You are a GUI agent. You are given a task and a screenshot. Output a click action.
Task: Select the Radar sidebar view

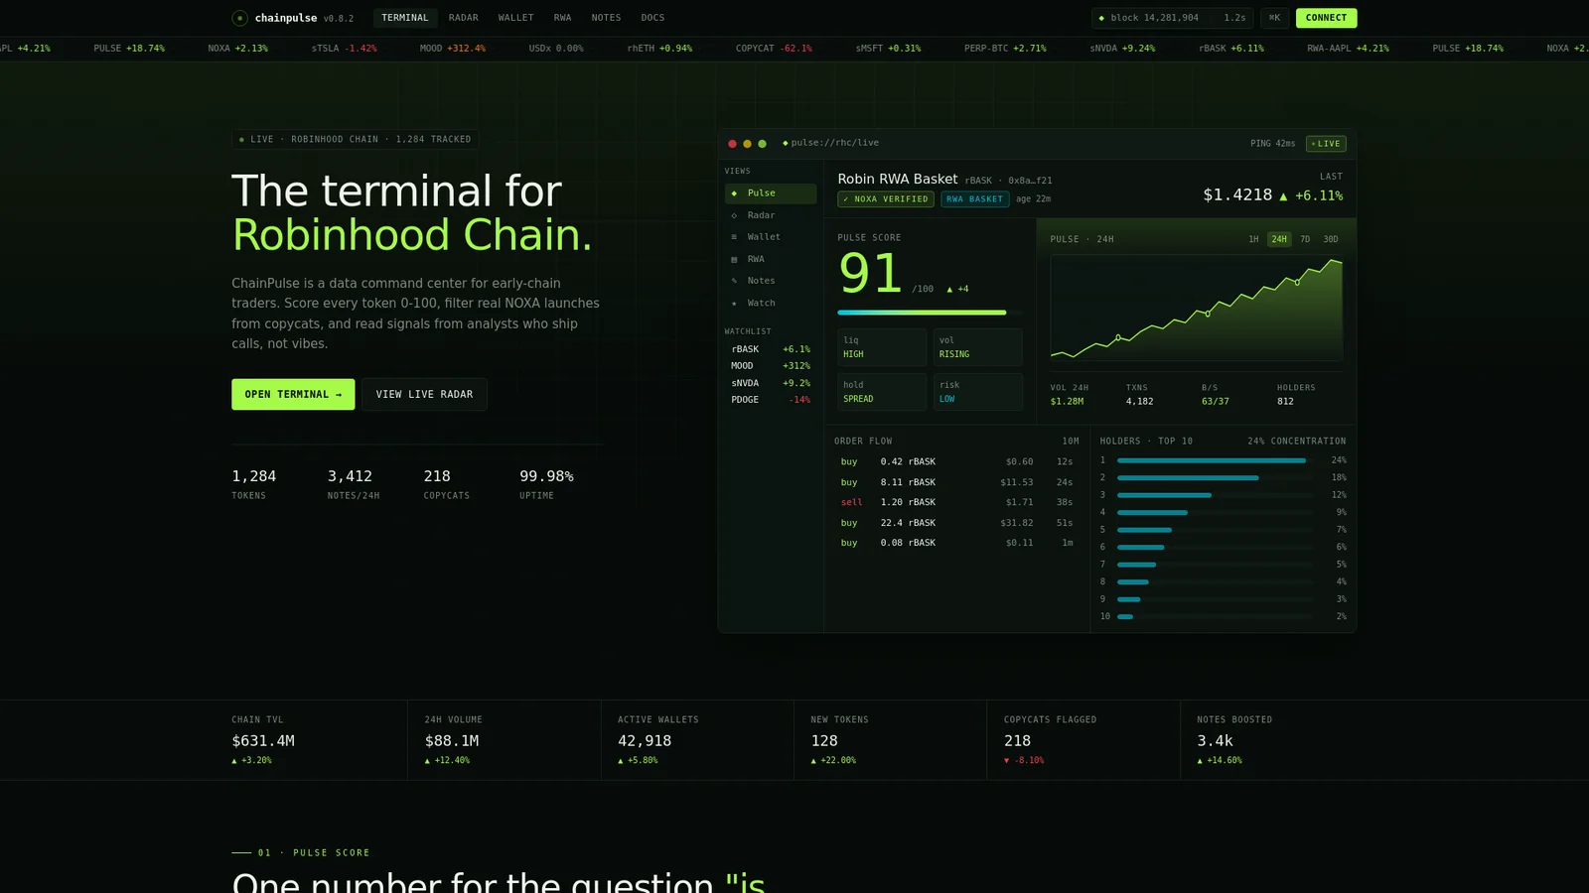(771, 215)
